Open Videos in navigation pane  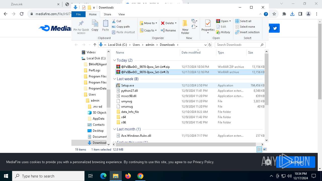pos(89,52)
